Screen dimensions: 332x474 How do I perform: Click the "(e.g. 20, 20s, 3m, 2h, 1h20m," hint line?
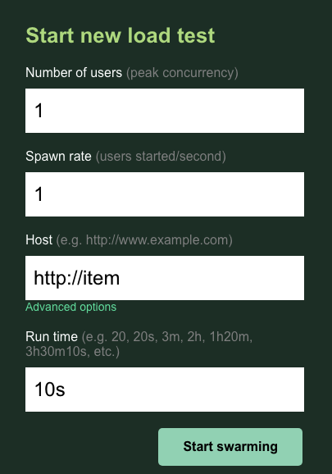click(x=167, y=337)
